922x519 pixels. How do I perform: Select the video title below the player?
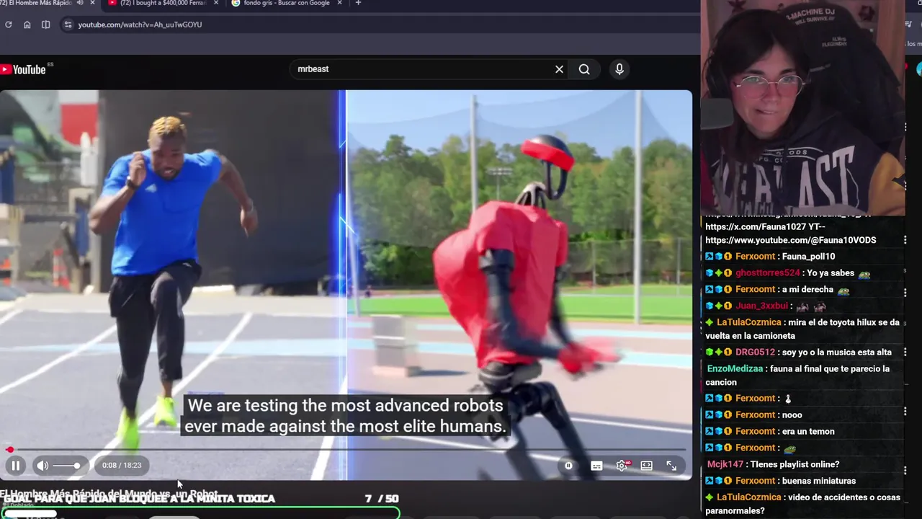click(109, 494)
